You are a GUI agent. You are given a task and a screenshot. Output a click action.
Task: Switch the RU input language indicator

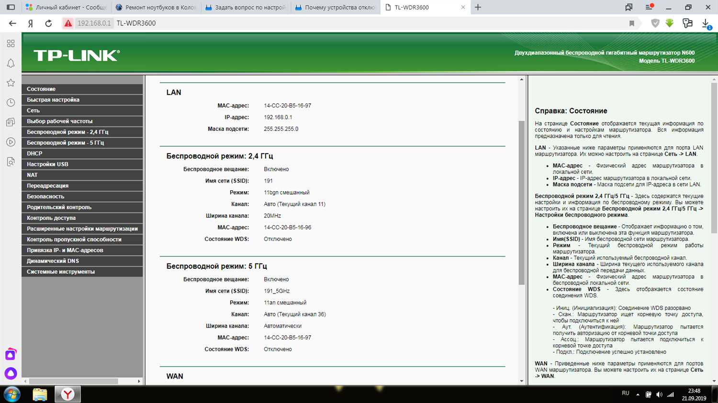(626, 393)
